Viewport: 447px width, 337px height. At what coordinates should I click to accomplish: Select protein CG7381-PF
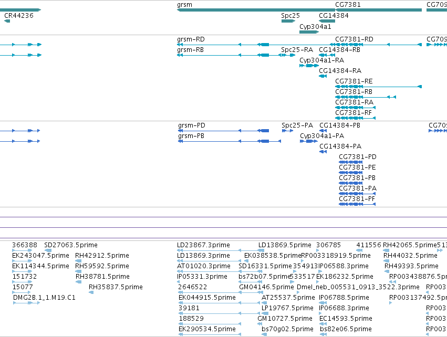click(x=357, y=204)
